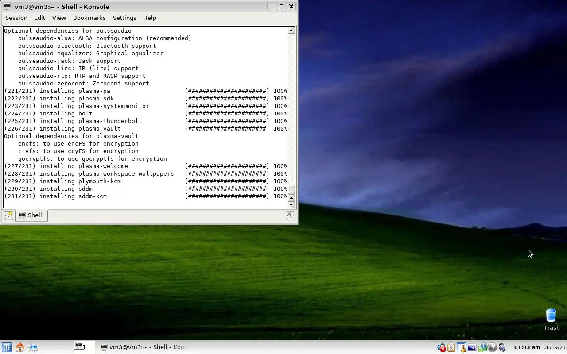The image size is (567, 354).
Task: Click the 'pulseaudio-equalizer: Graphical equalizer' line
Action: pos(90,53)
